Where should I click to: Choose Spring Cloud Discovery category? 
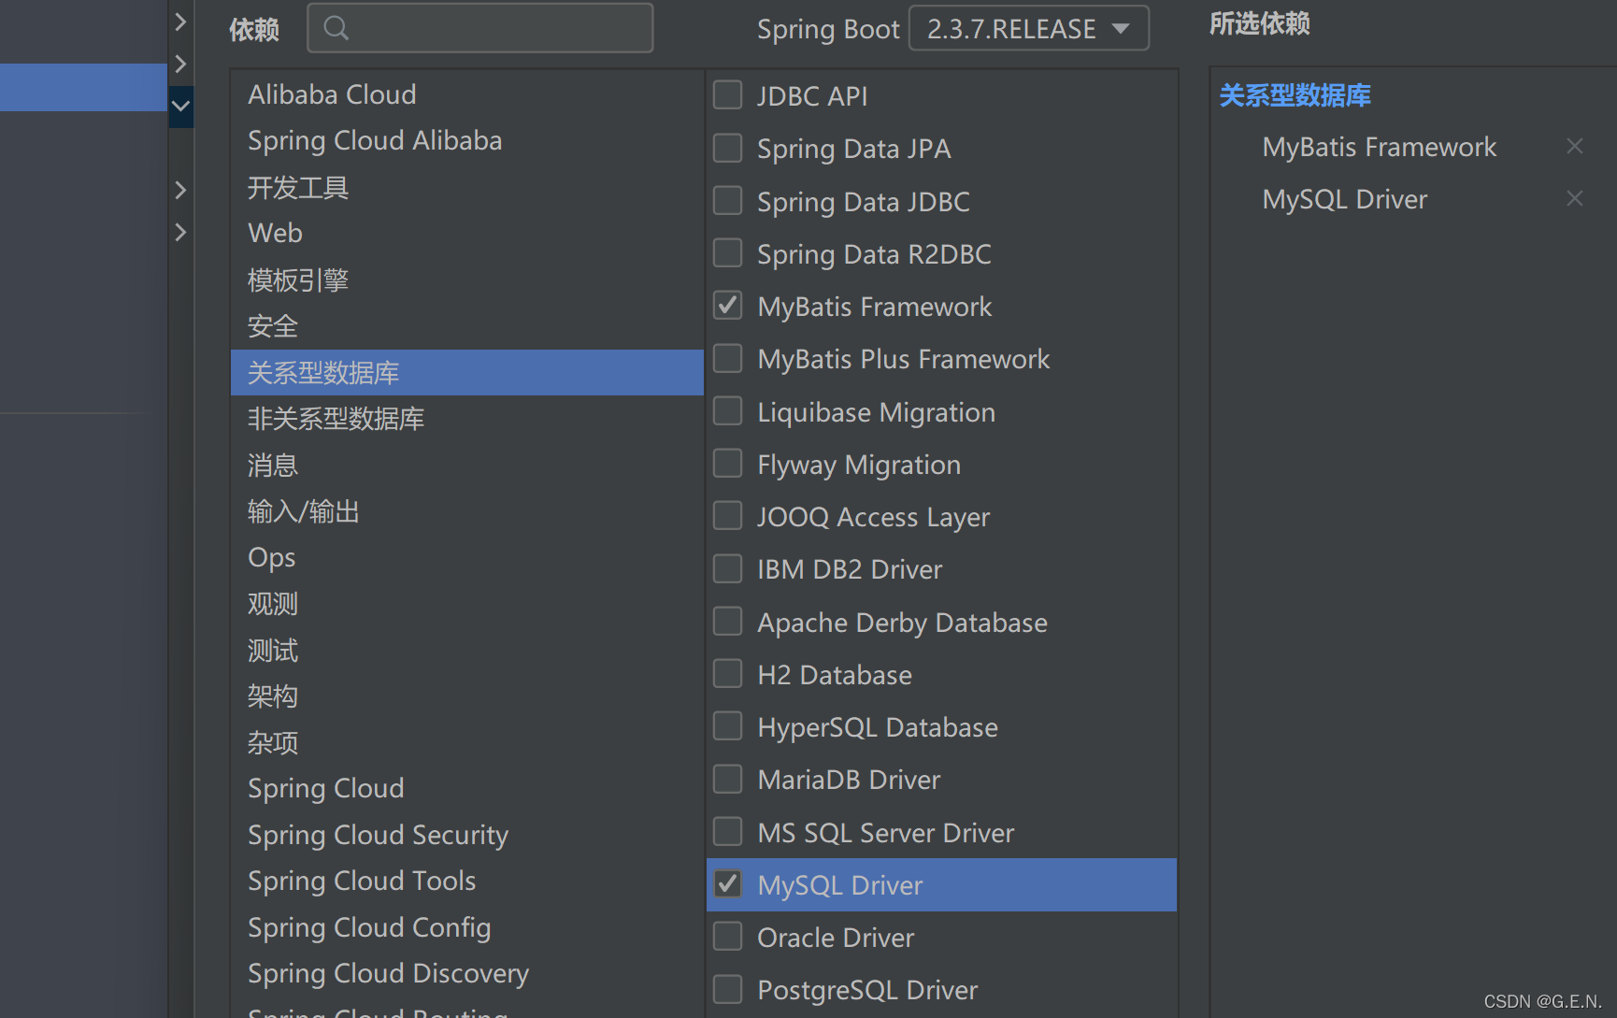(x=466, y=973)
